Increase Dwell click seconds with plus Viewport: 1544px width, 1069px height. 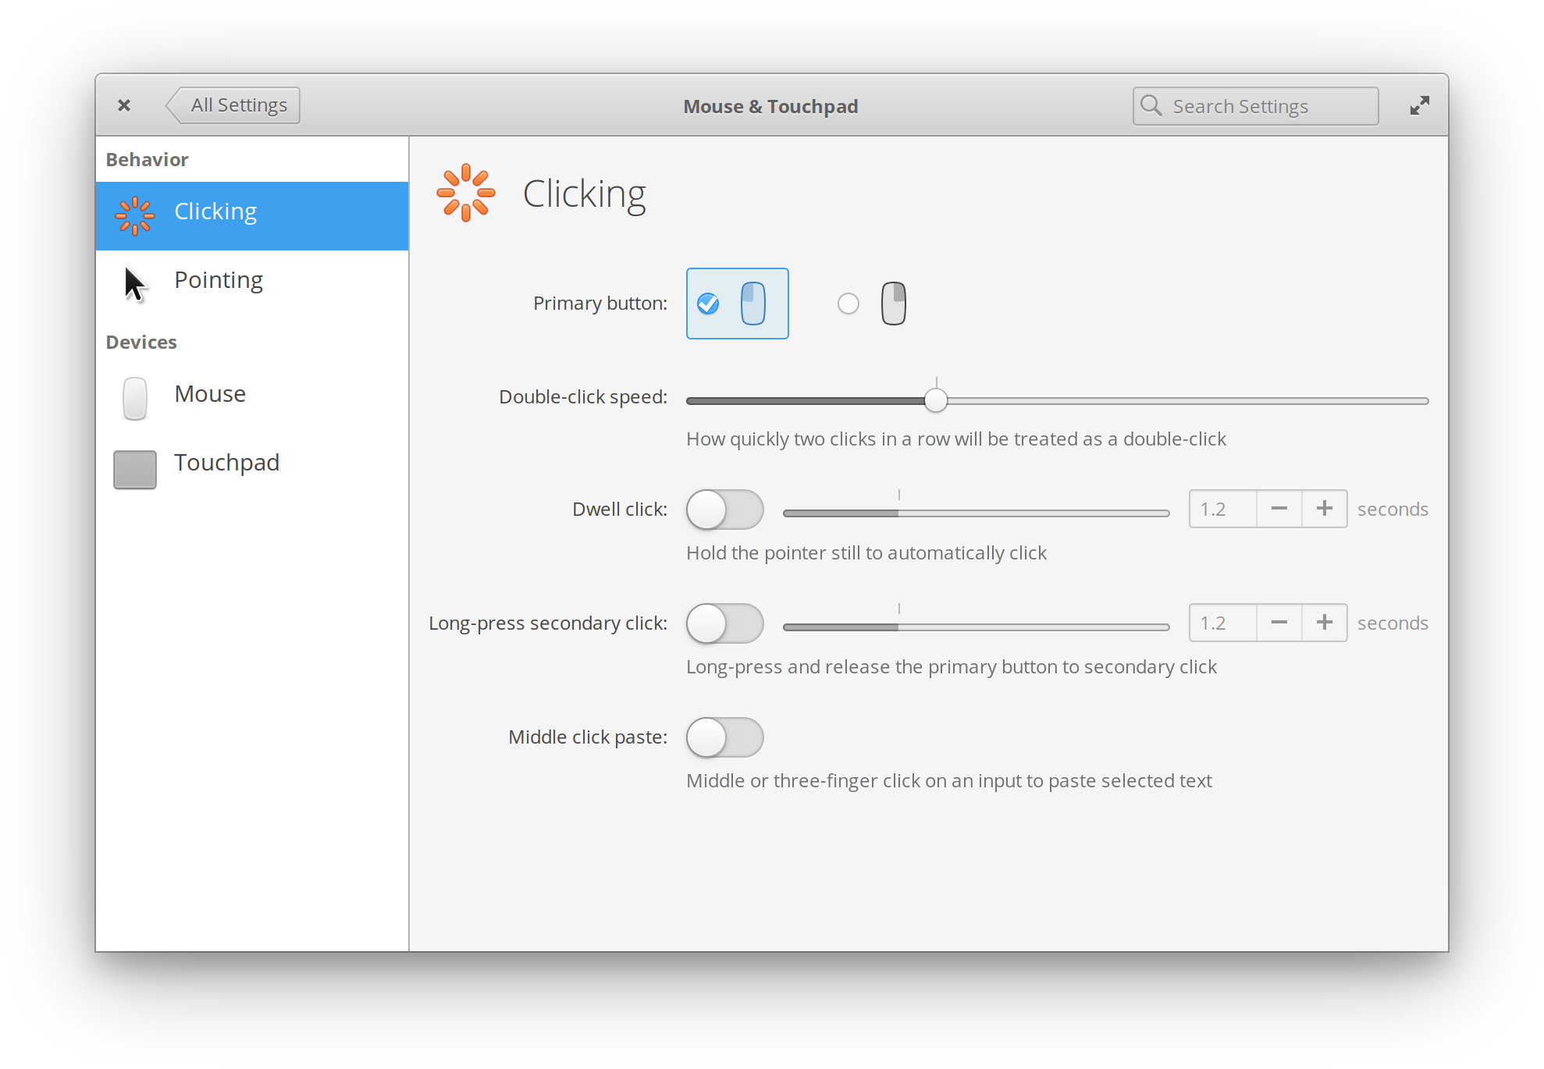1324,509
